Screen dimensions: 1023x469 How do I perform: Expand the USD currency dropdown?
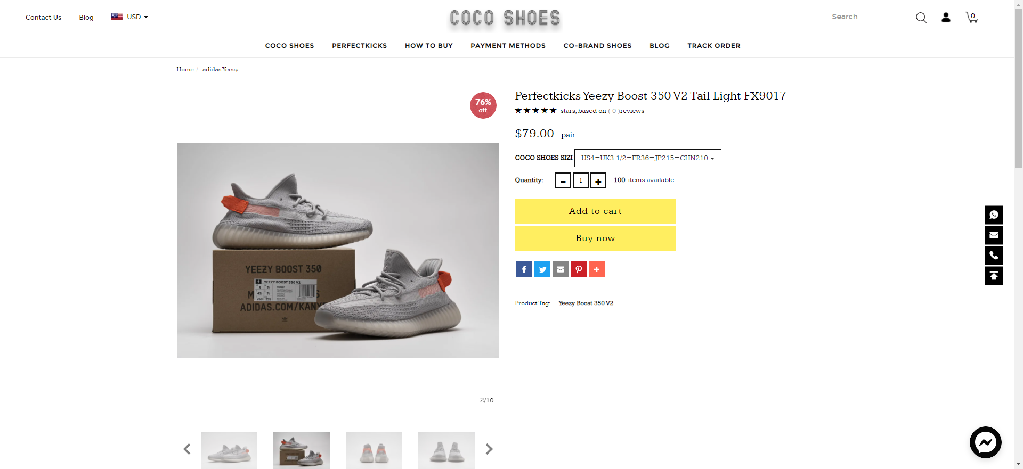tap(130, 17)
